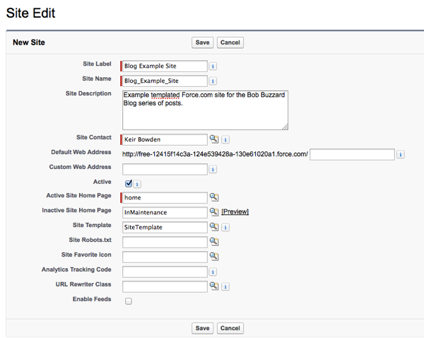Click info icon beside Analytics Tracking Code

click(x=213, y=272)
